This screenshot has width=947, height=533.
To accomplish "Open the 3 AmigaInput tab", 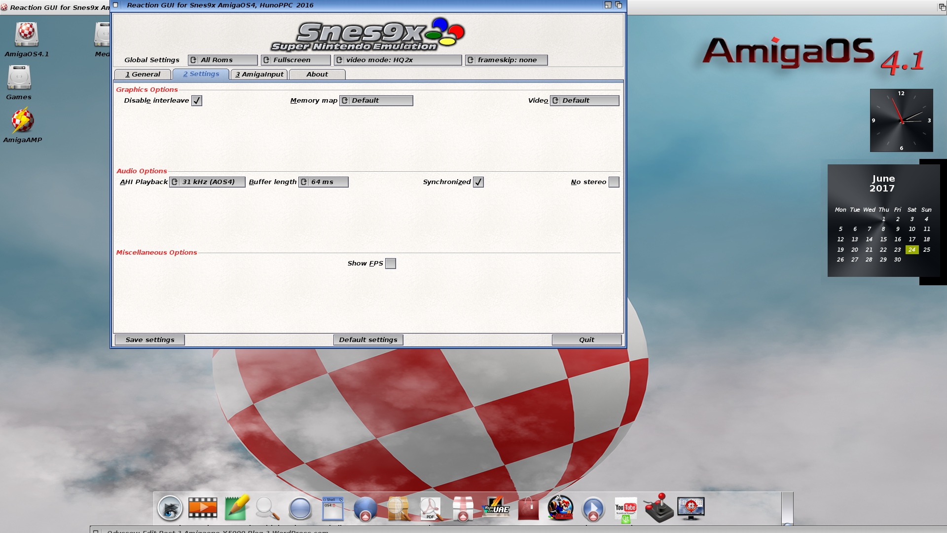I will pos(259,75).
